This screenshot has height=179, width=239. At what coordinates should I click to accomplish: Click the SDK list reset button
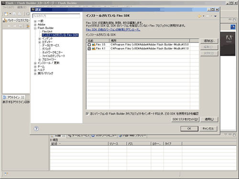click(x=185, y=119)
